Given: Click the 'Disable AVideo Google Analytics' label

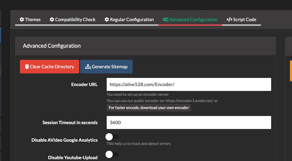Looking at the screenshot, I should coord(64,140).
